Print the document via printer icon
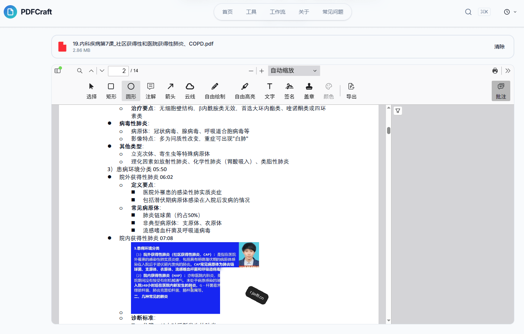The height and width of the screenshot is (334, 524). point(495,71)
